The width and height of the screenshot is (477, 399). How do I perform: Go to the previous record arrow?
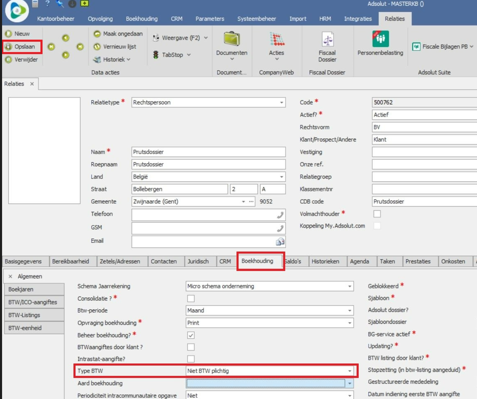(x=66, y=38)
